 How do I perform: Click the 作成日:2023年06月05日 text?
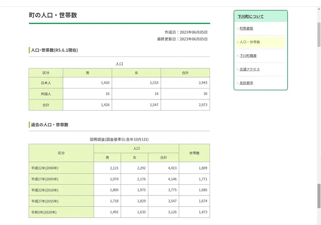[x=186, y=33]
